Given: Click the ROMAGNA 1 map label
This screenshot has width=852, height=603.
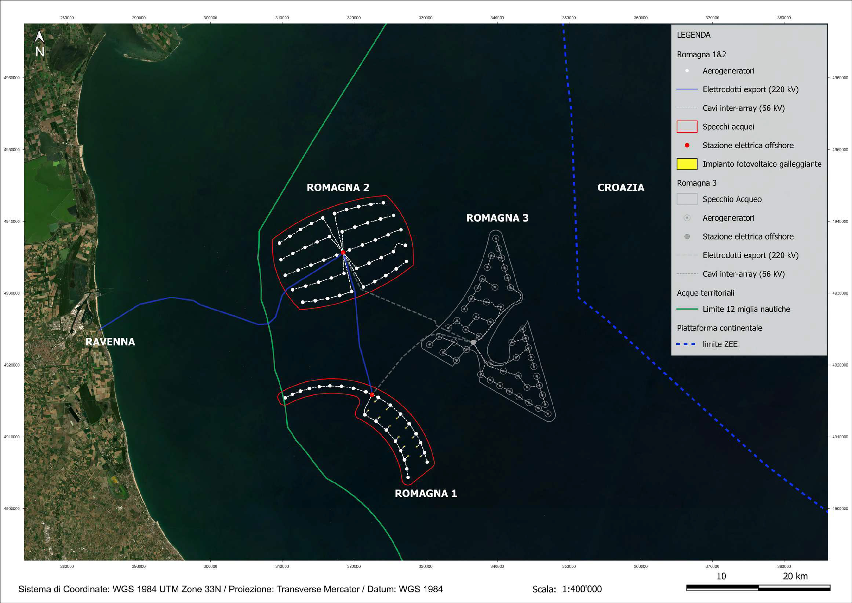Looking at the screenshot, I should 426,494.
